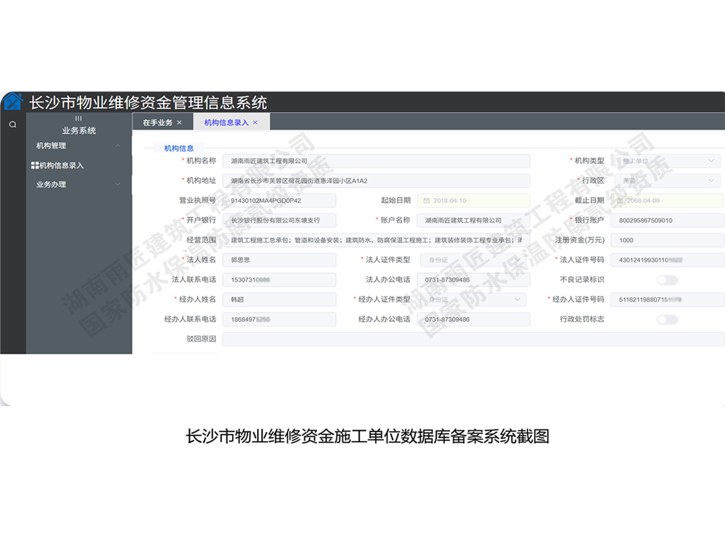Close the 机构信息录入 tab
The height and width of the screenshot is (543, 725).
(255, 123)
